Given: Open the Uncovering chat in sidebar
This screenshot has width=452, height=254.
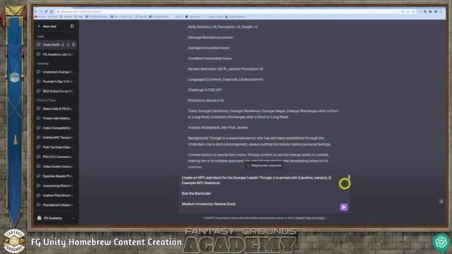Looking at the screenshot, I should pos(56,186).
